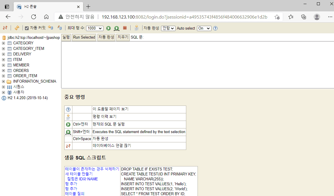Click the help icon in 중요 명령 table
The image size is (334, 196).
point(68,109)
